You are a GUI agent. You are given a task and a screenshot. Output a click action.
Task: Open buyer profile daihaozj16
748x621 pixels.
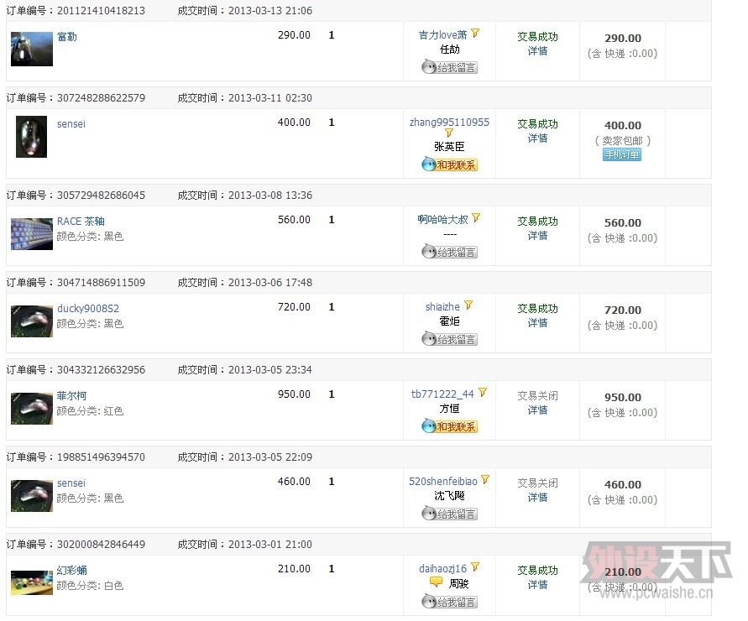click(x=442, y=569)
